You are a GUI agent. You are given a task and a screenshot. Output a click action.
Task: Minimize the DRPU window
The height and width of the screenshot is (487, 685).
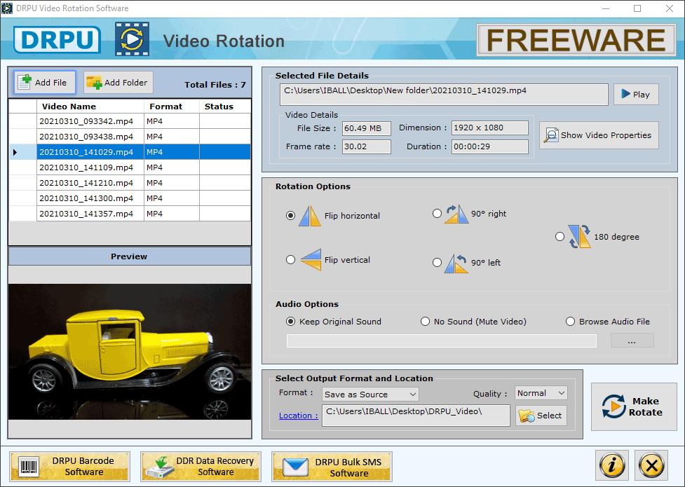tap(606, 8)
